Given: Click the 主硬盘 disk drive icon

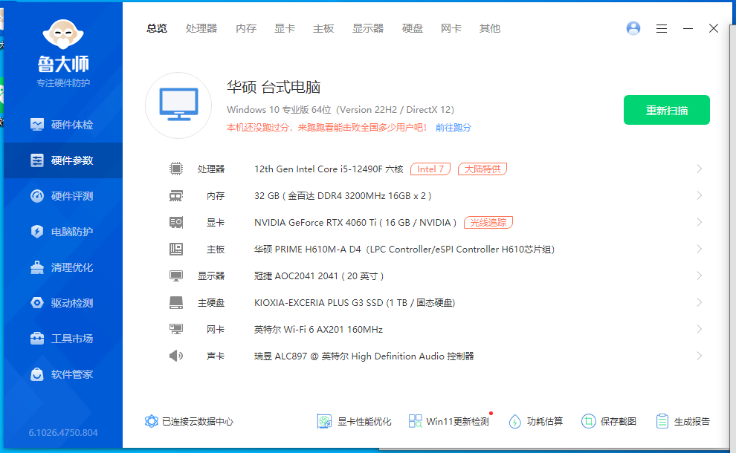Looking at the screenshot, I should [176, 302].
